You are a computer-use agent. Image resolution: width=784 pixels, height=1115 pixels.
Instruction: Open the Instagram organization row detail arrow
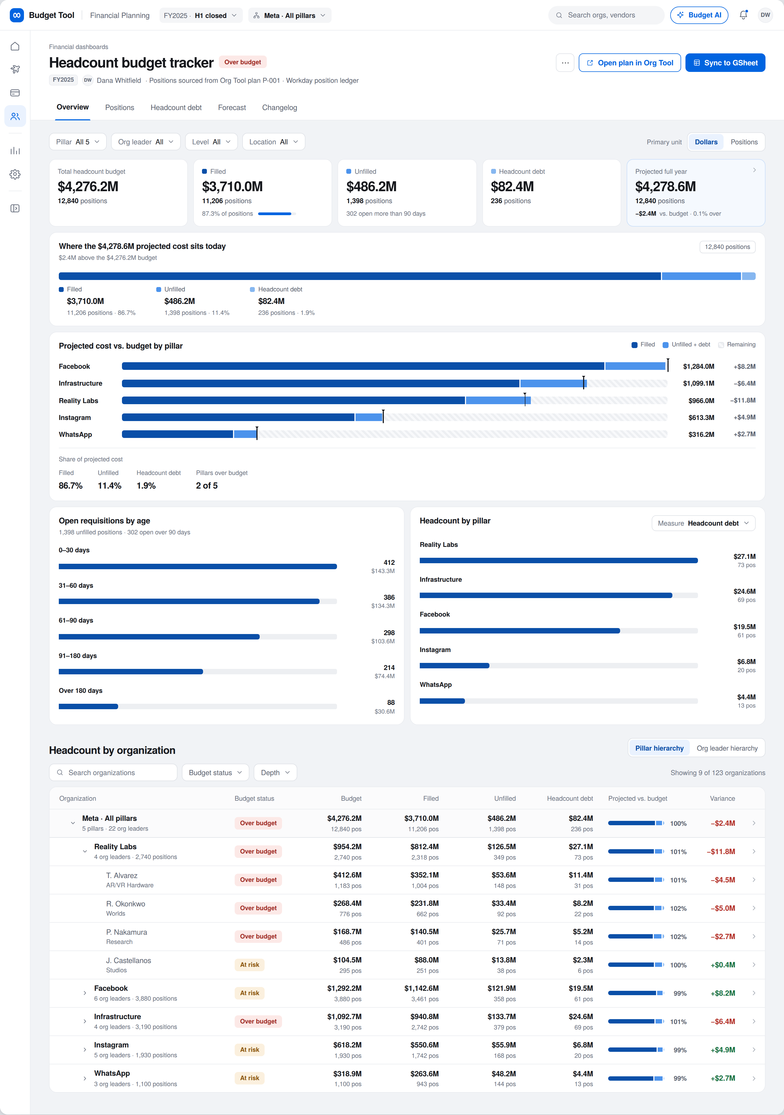tap(754, 1049)
